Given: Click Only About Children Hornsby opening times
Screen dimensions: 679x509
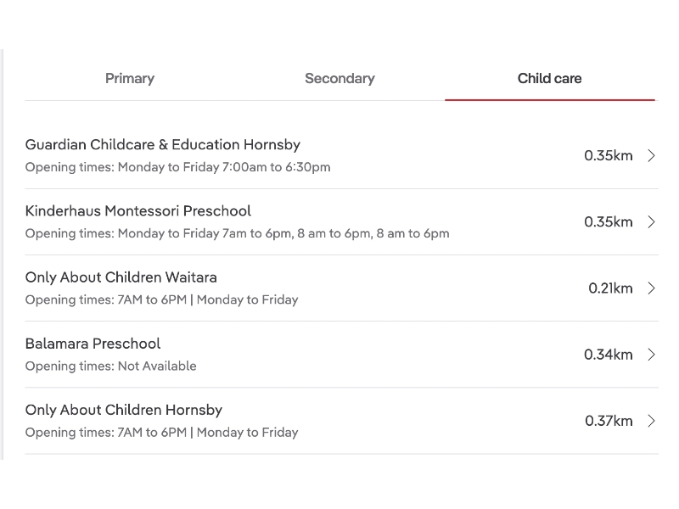Looking at the screenshot, I should click(162, 433).
